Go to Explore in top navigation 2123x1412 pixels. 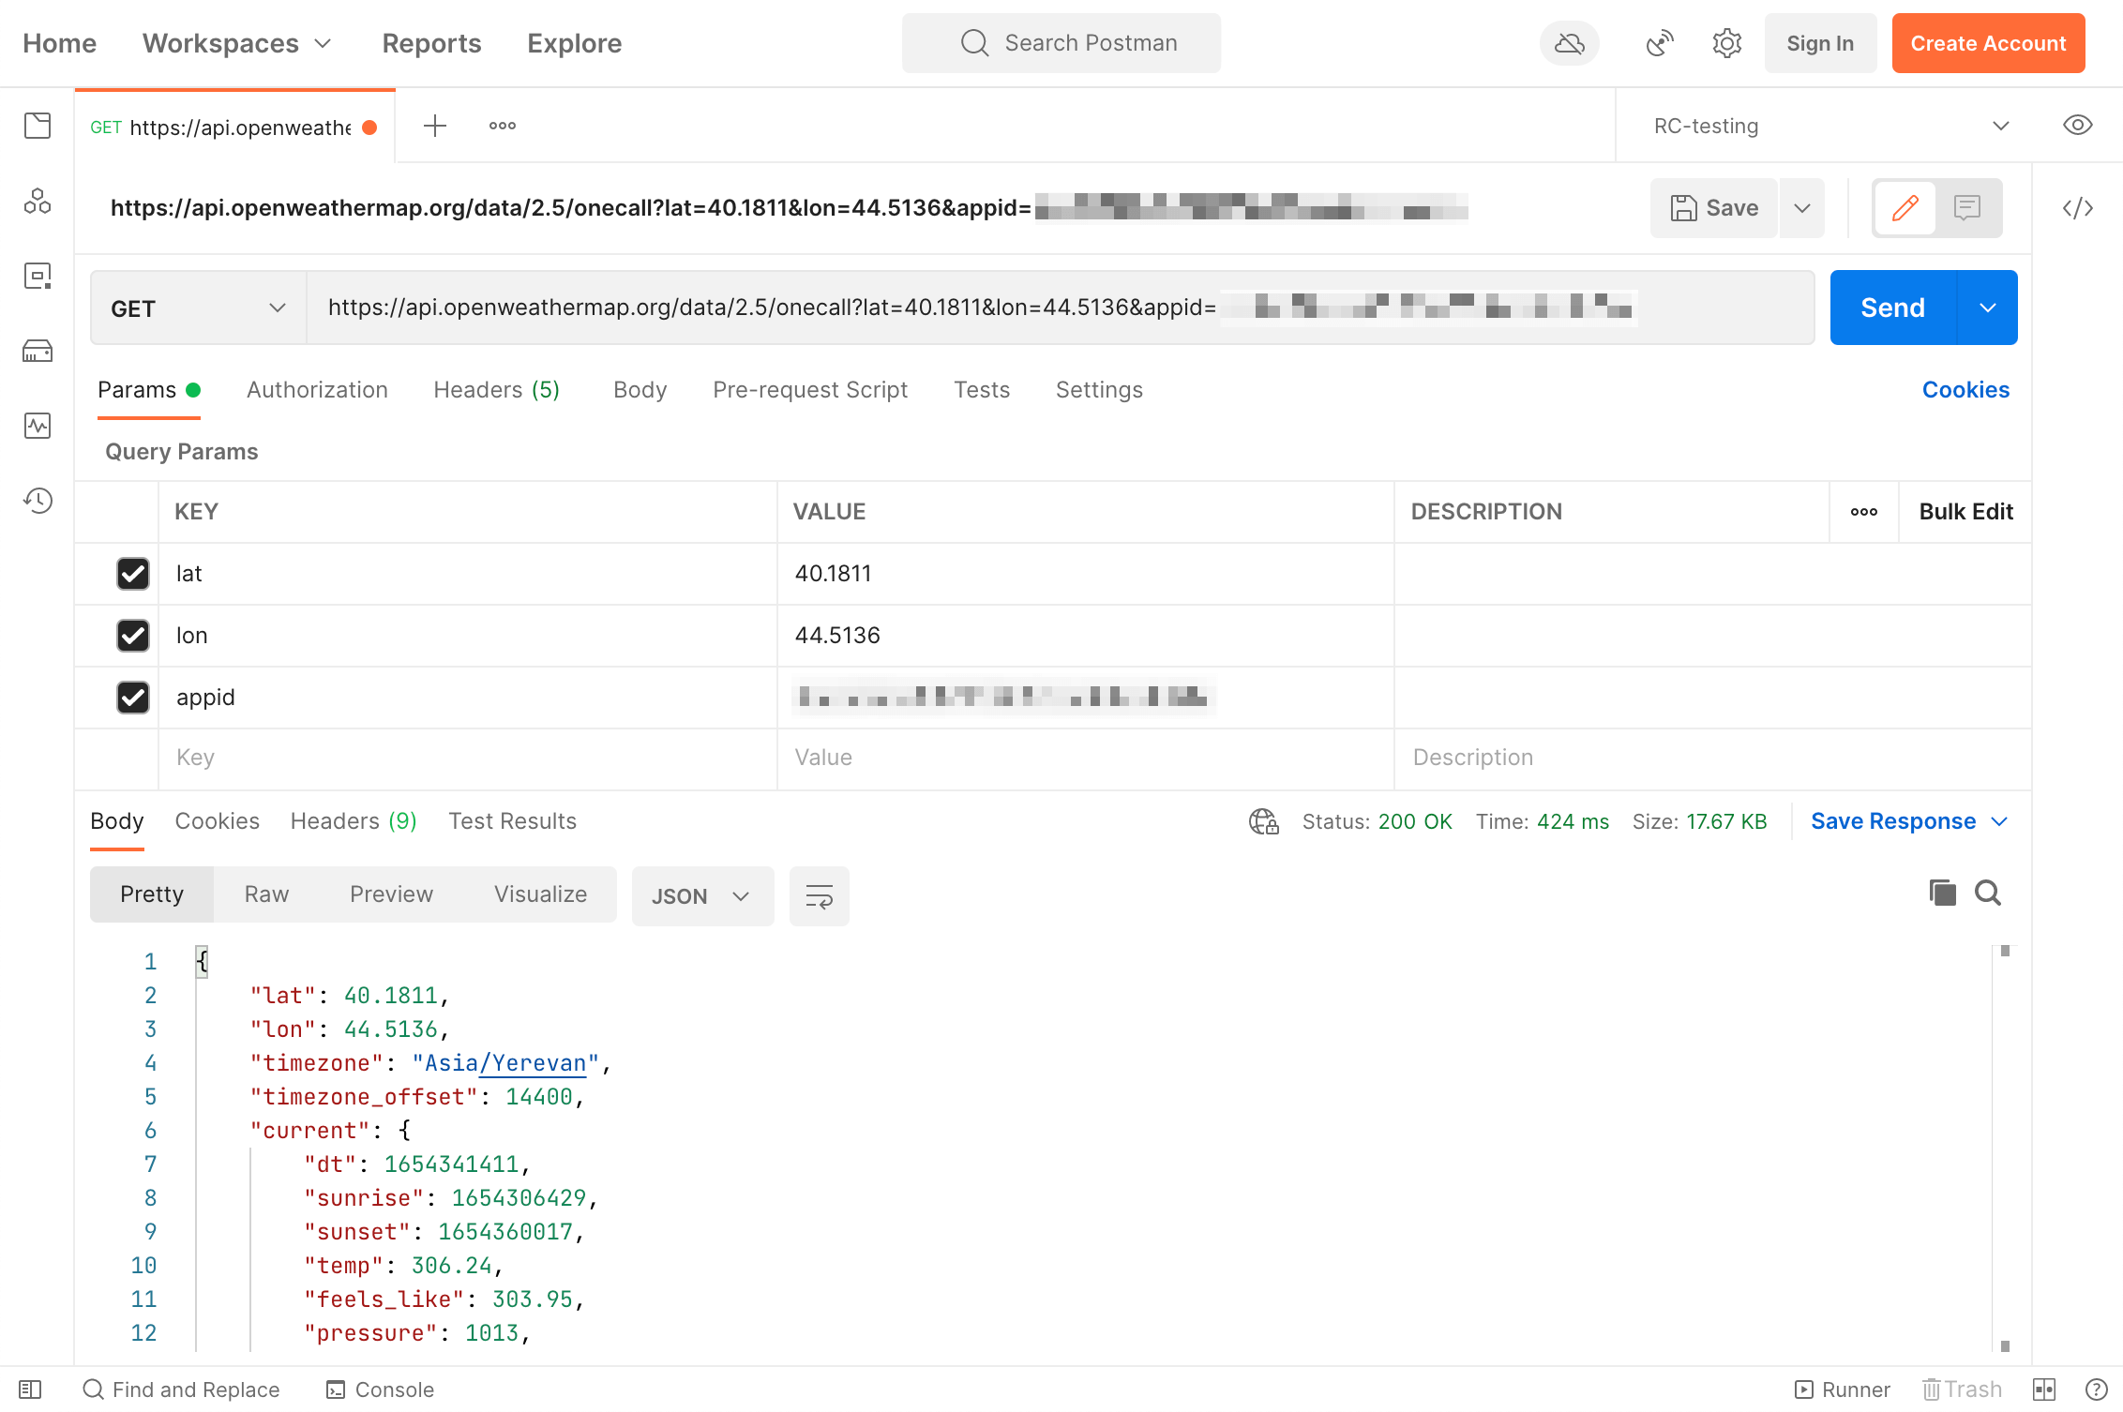[574, 43]
